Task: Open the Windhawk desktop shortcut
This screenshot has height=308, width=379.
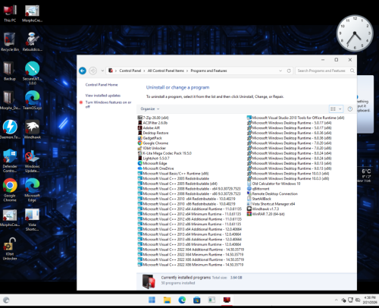Action: point(32,130)
